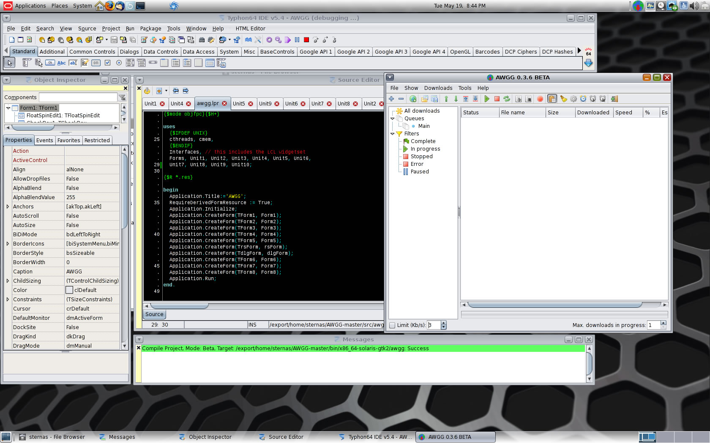710x443 pixels.
Task: Select the TButton Ok component in Standard palette
Action: click(50, 63)
